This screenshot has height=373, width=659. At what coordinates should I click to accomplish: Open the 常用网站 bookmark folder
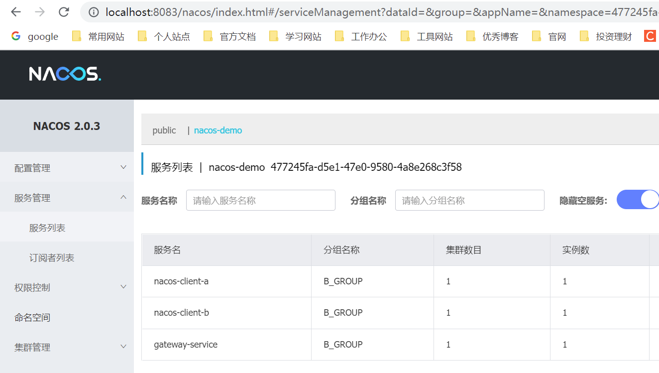tap(98, 36)
